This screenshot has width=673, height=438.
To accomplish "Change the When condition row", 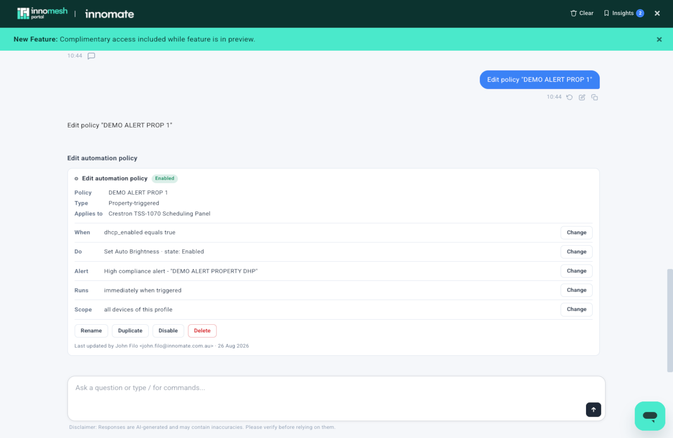I will (x=576, y=232).
